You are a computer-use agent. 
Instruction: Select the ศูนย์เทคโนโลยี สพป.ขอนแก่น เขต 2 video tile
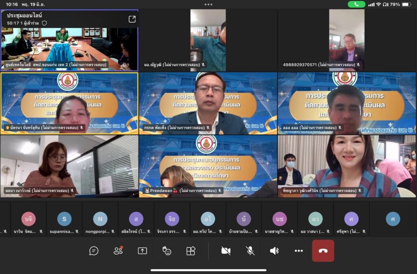(x=69, y=40)
